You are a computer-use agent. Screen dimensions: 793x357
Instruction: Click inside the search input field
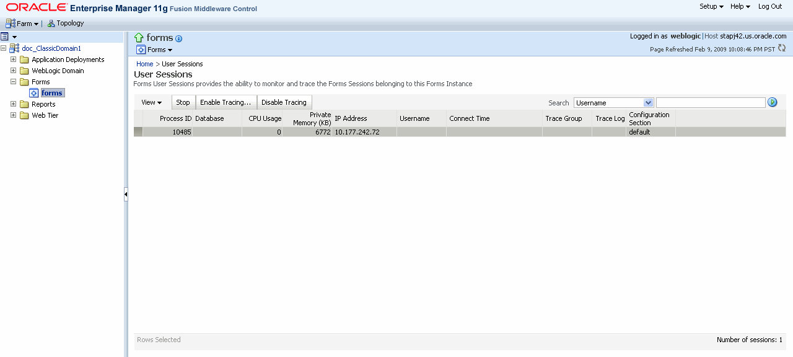click(711, 102)
